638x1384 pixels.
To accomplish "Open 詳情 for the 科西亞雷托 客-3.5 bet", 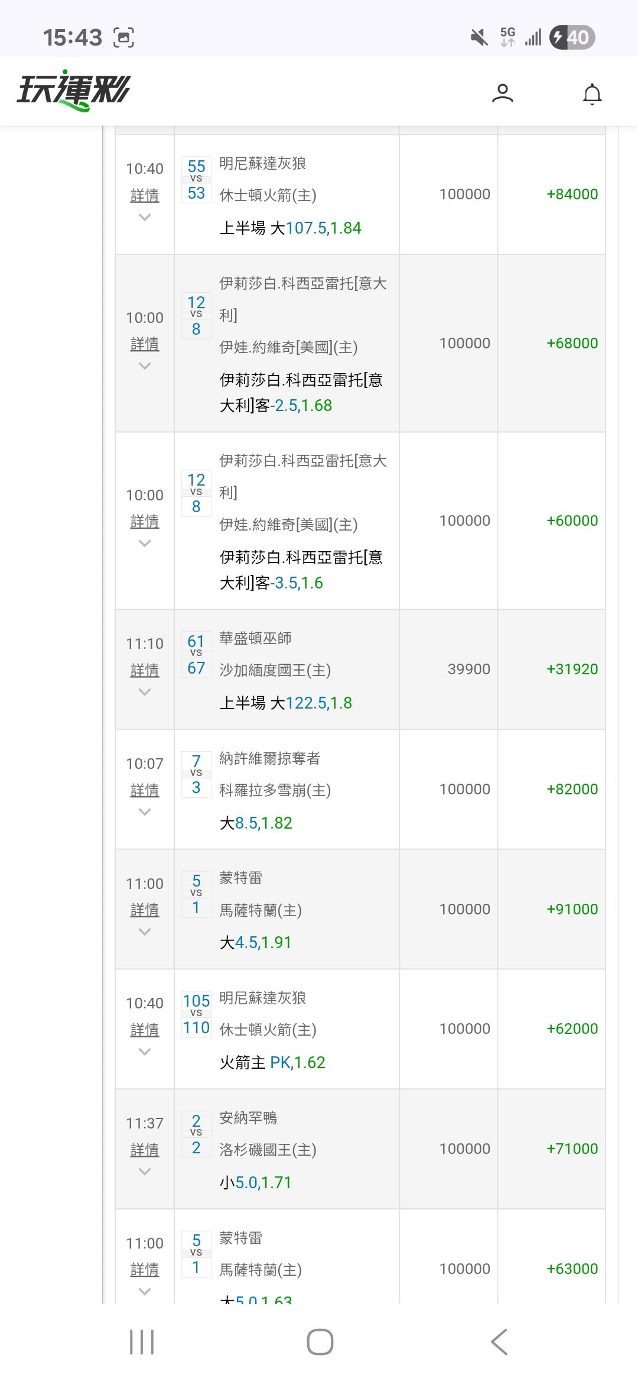I will tap(145, 522).
